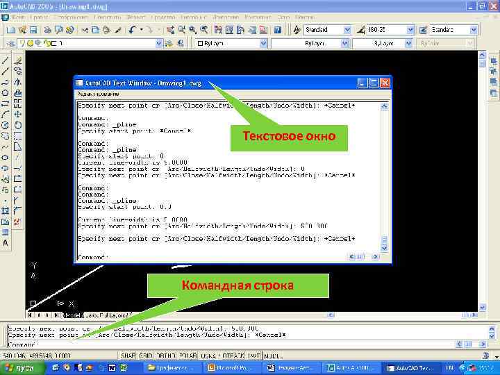Toggle SNAP mode in status bar

[x=128, y=356]
